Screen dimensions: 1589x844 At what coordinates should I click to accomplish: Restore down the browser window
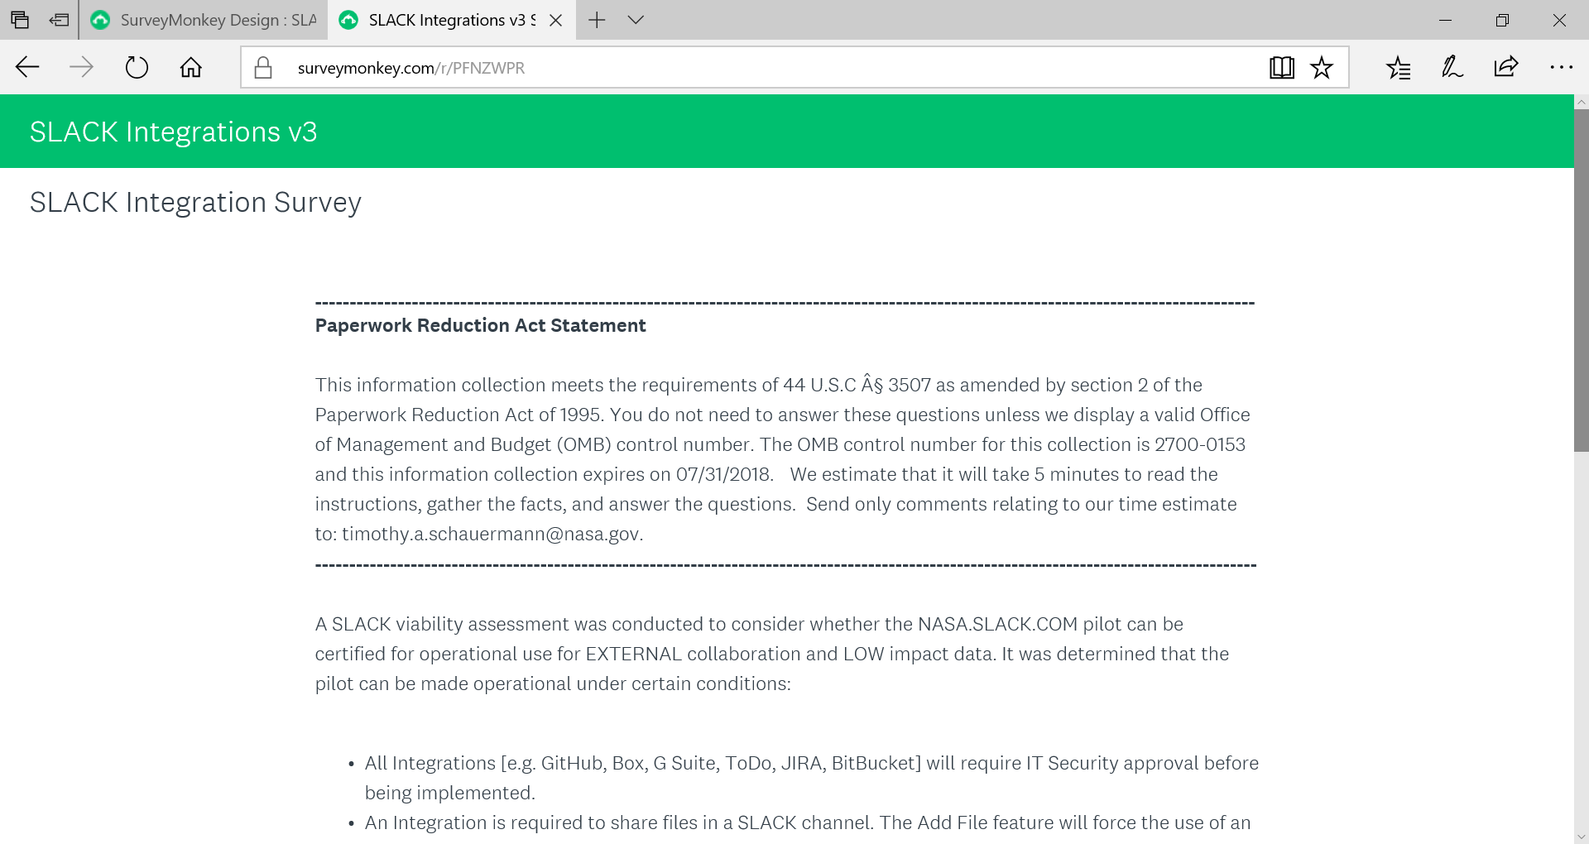(1502, 20)
